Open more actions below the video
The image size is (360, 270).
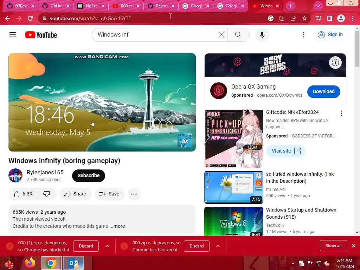coord(134,194)
